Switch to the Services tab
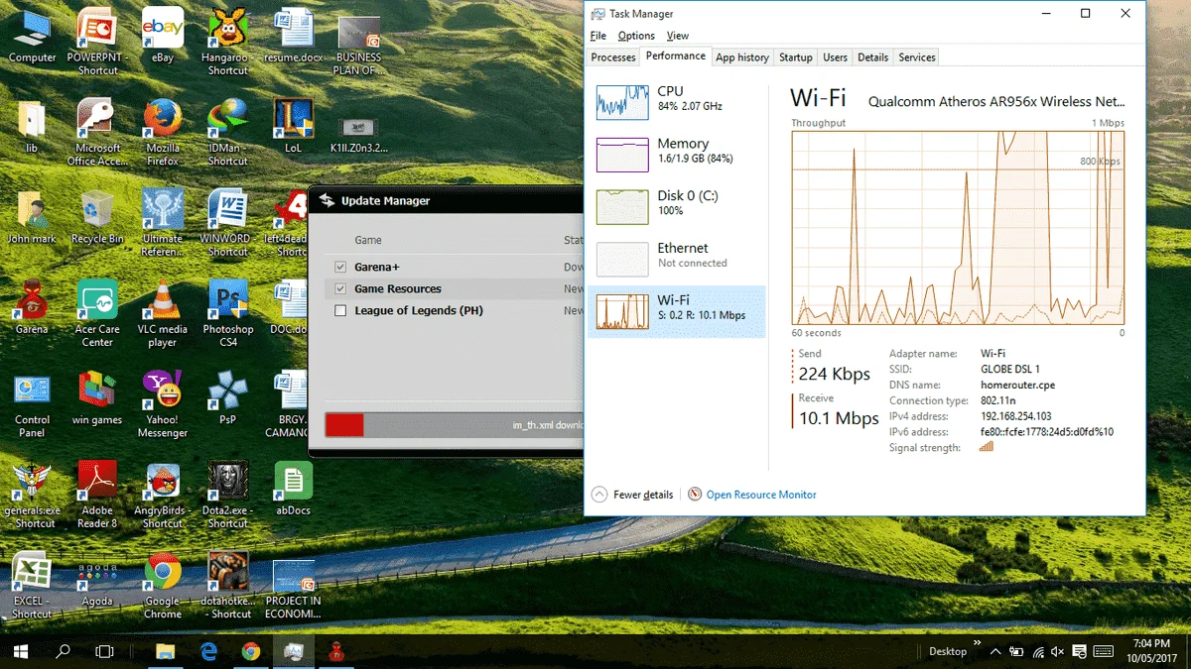1191x669 pixels. click(x=917, y=57)
